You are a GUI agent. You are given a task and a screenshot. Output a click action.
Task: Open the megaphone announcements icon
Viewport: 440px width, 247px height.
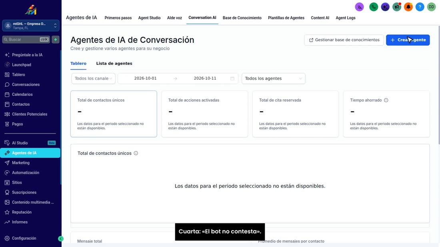click(x=396, y=7)
